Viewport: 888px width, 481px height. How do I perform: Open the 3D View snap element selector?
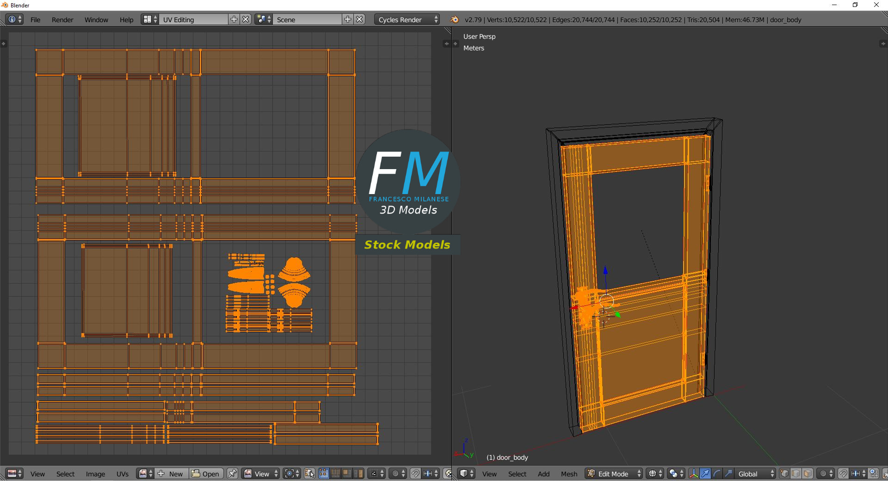[x=858, y=474]
